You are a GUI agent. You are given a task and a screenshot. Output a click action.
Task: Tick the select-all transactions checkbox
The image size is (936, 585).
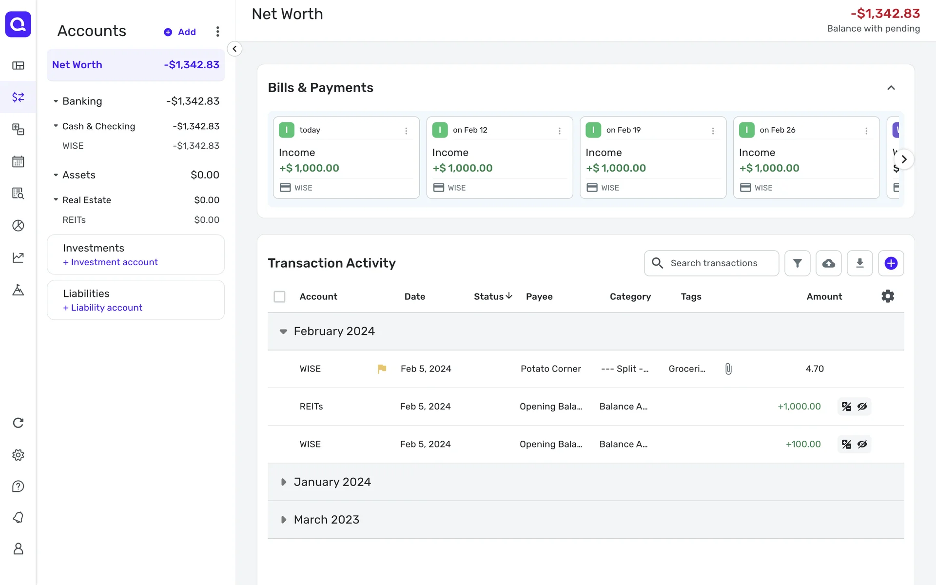pyautogui.click(x=279, y=296)
